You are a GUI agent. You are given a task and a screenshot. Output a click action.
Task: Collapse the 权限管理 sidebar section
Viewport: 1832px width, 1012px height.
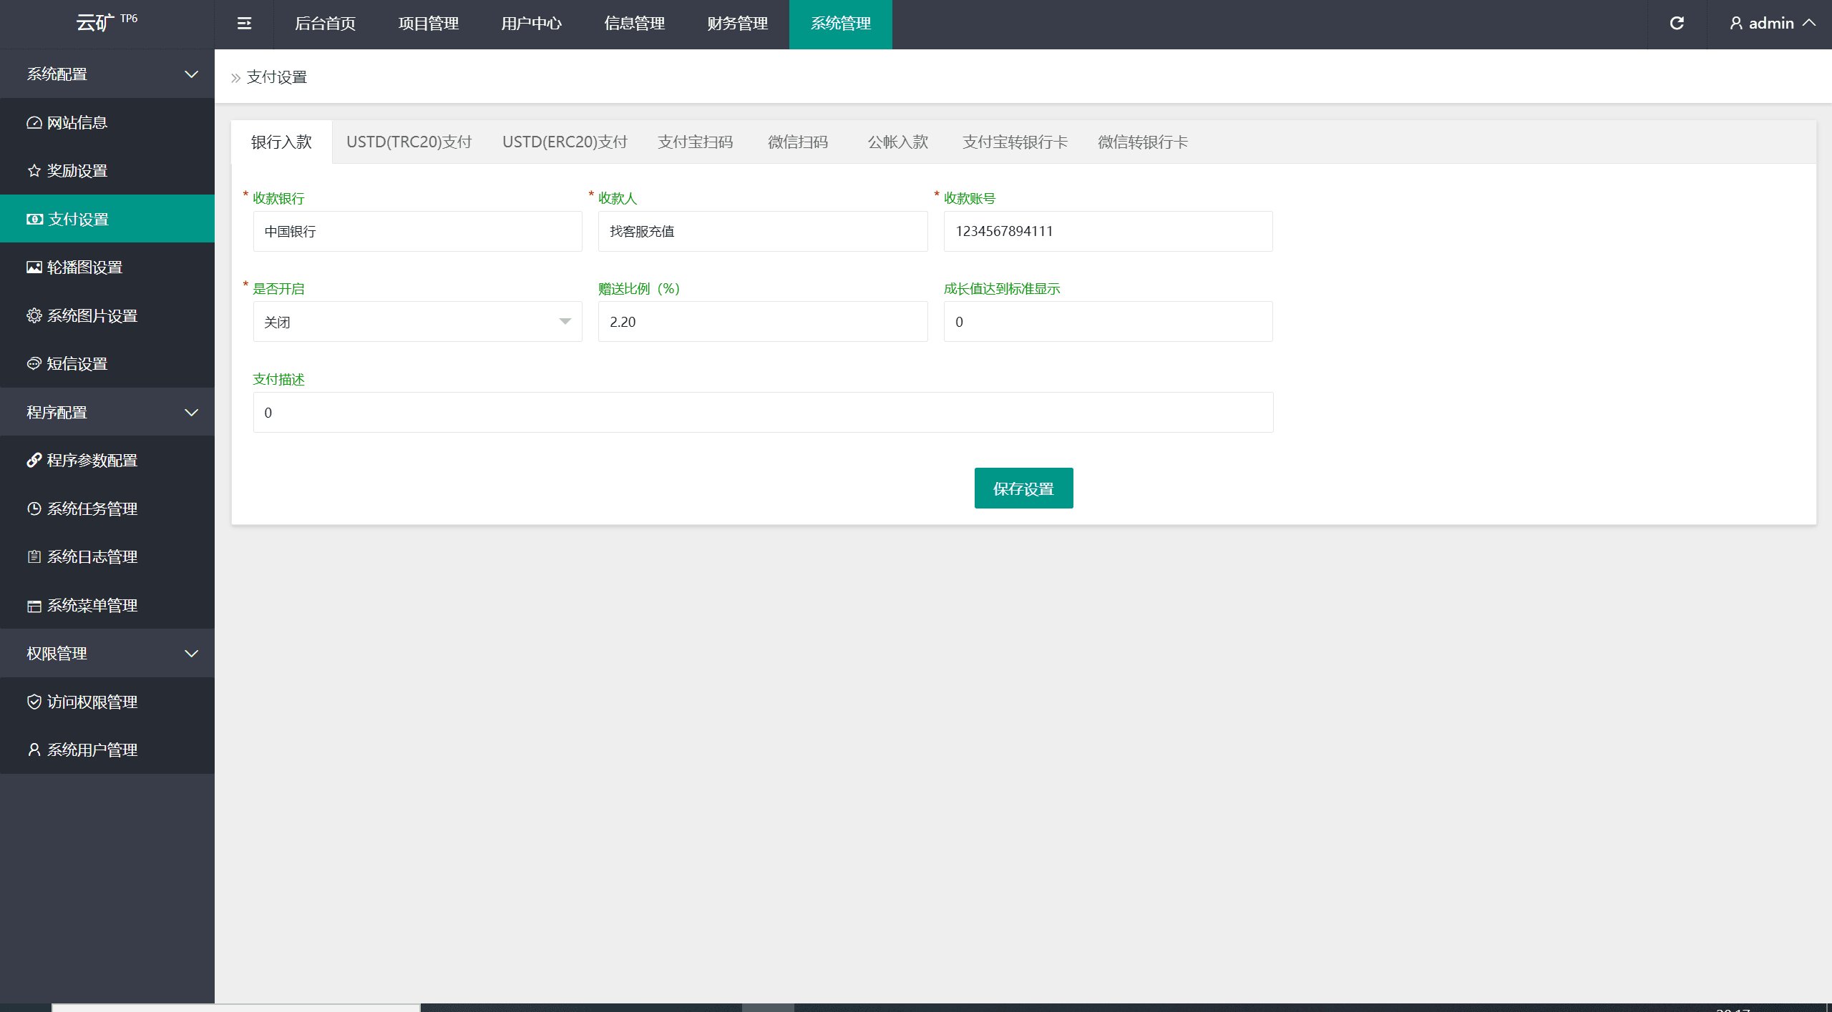click(x=107, y=653)
